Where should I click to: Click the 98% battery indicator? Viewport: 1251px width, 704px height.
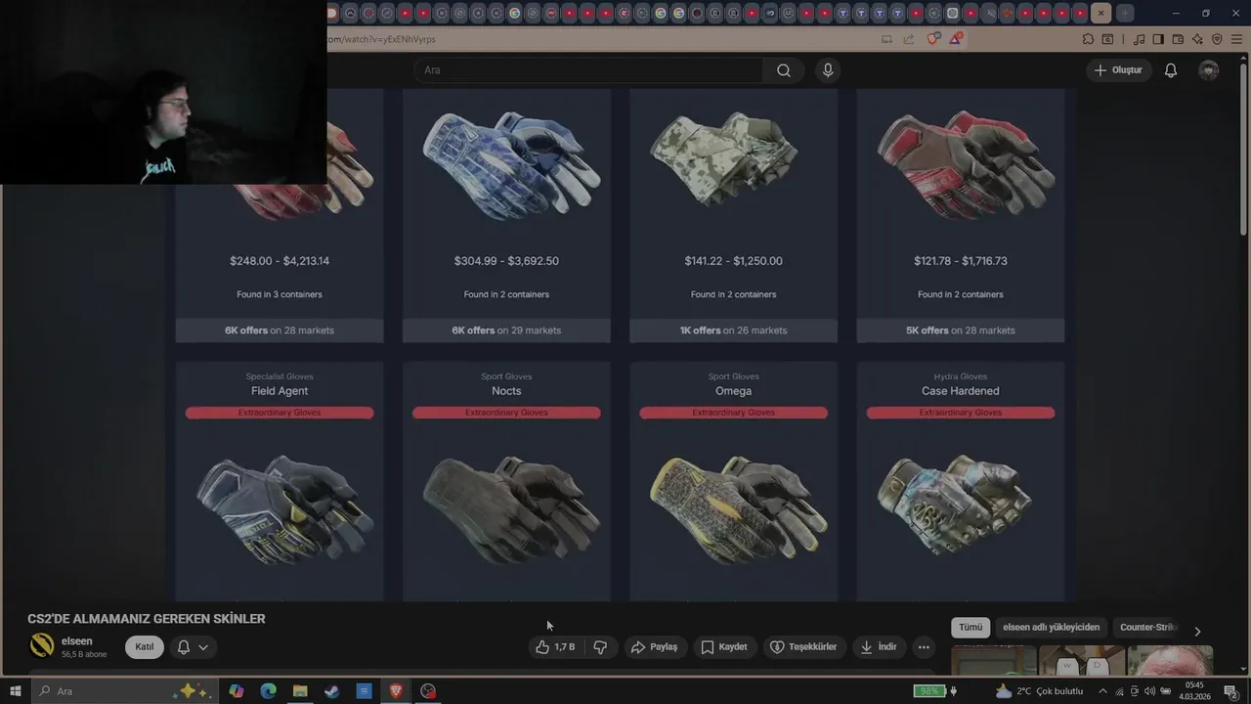[x=928, y=691]
